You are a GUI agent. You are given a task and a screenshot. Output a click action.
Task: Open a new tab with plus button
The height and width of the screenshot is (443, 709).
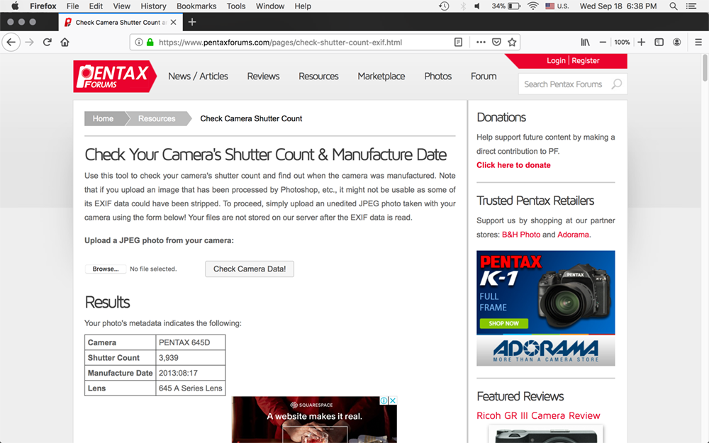click(x=192, y=22)
